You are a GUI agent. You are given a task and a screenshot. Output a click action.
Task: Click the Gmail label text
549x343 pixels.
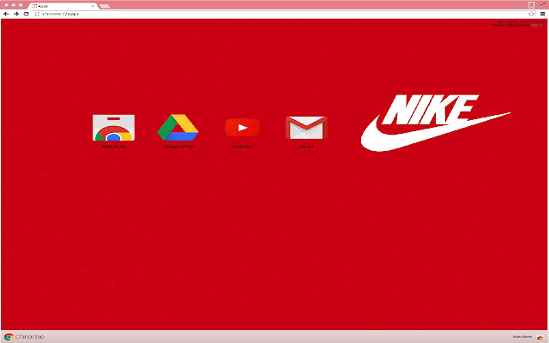click(306, 147)
